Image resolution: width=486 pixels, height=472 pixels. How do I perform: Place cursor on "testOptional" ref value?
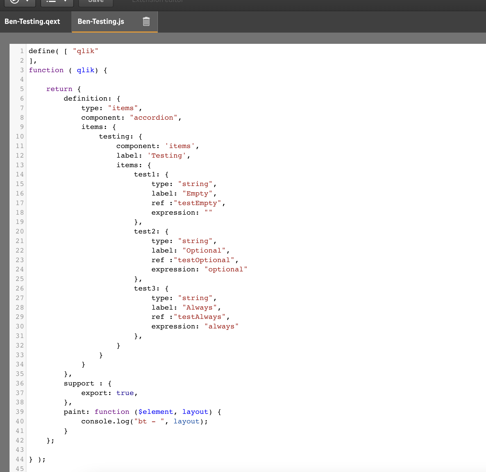coord(204,260)
